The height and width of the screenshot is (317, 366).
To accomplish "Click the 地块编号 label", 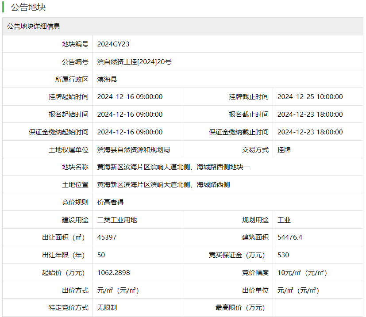I will 75,44.
